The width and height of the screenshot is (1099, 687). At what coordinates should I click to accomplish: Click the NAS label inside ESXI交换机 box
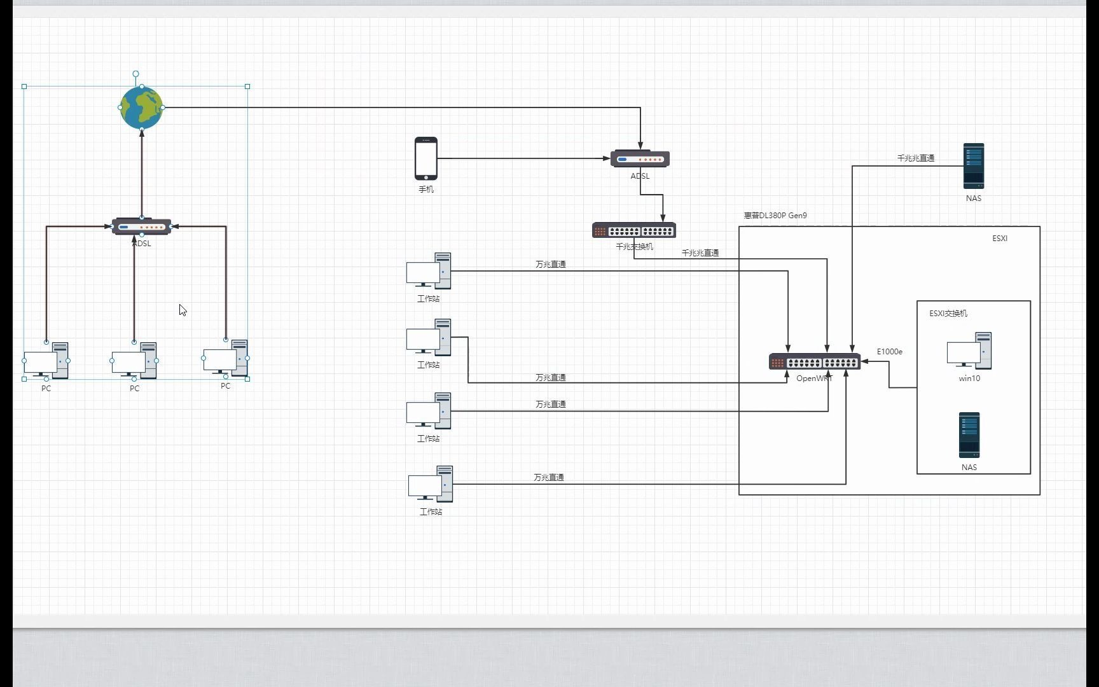point(969,468)
